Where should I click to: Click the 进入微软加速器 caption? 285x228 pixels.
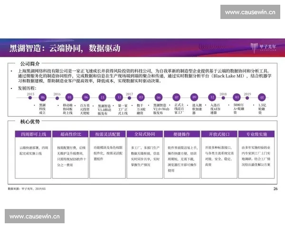coord(197,109)
